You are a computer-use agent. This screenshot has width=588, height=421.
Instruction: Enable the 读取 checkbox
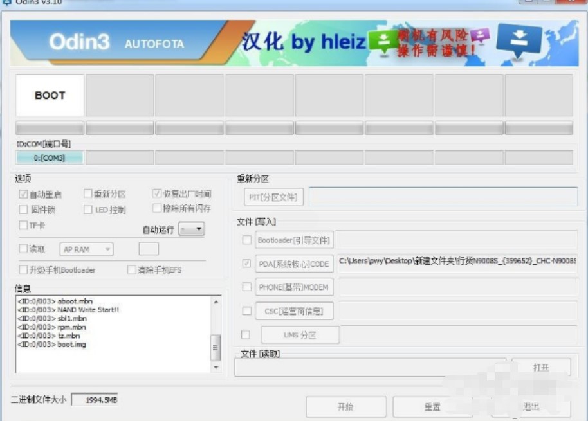(23, 248)
